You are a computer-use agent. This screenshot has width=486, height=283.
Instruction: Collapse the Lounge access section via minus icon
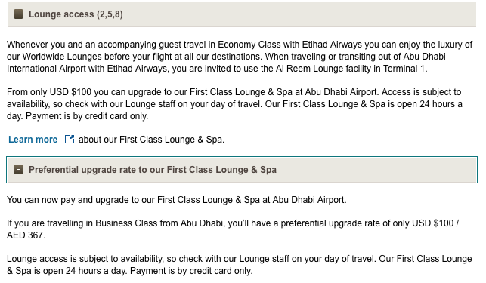point(19,14)
